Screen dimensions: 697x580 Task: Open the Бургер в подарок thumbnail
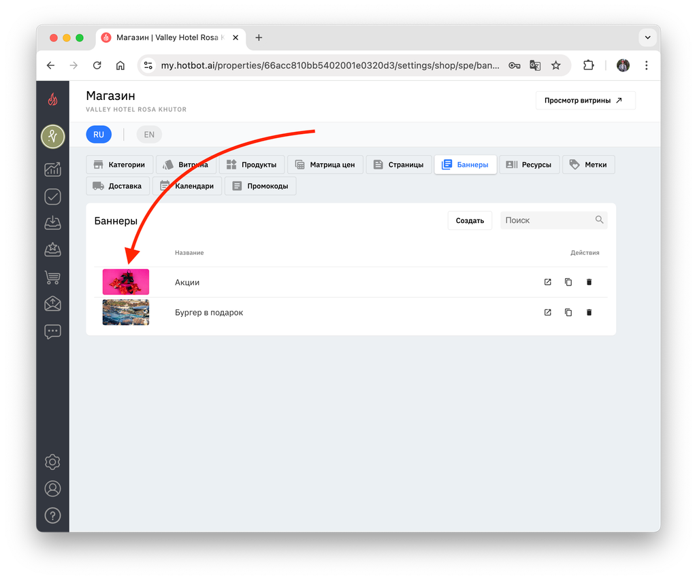coord(126,312)
